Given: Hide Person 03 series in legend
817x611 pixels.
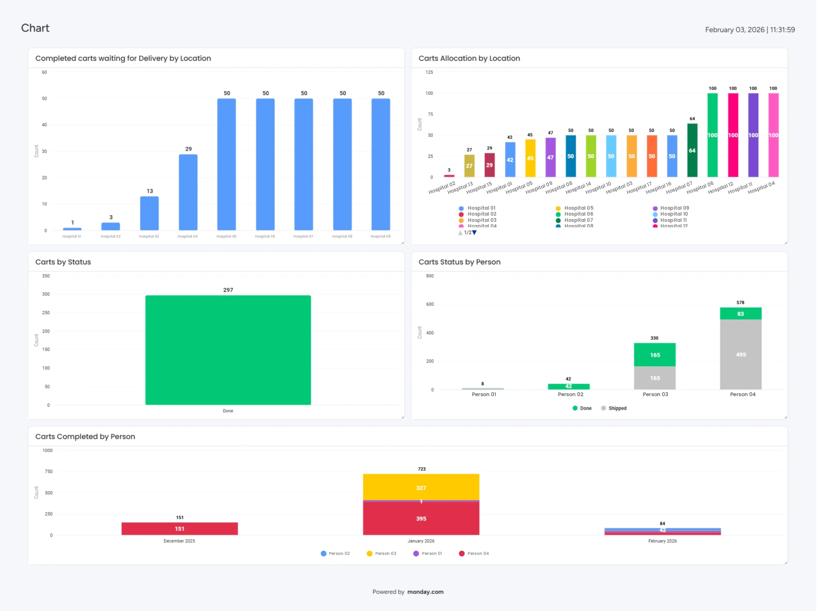Looking at the screenshot, I should pyautogui.click(x=385, y=553).
